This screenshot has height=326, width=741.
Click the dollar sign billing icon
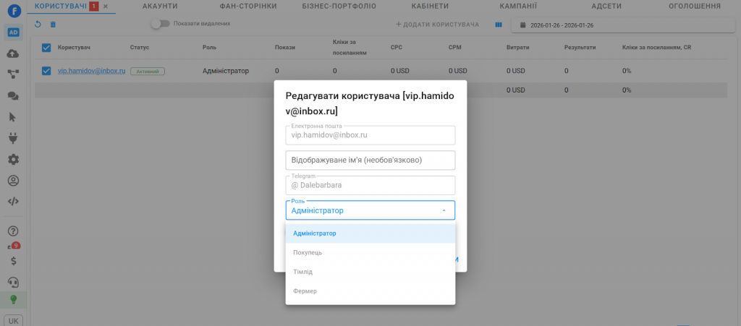(13, 261)
